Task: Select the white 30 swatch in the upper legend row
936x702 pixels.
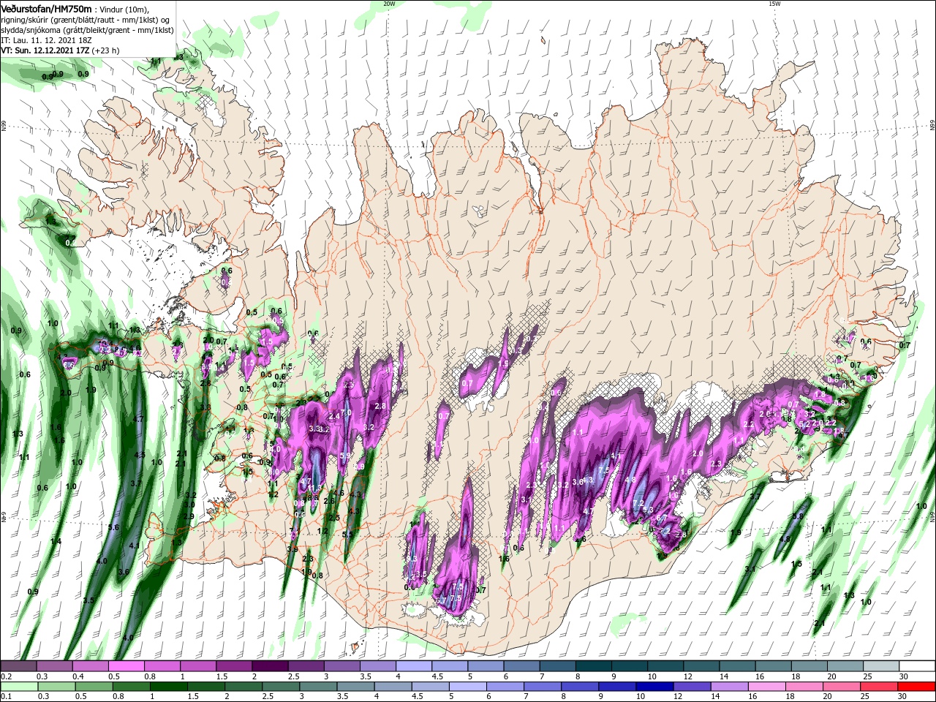Action: pyautogui.click(x=916, y=666)
